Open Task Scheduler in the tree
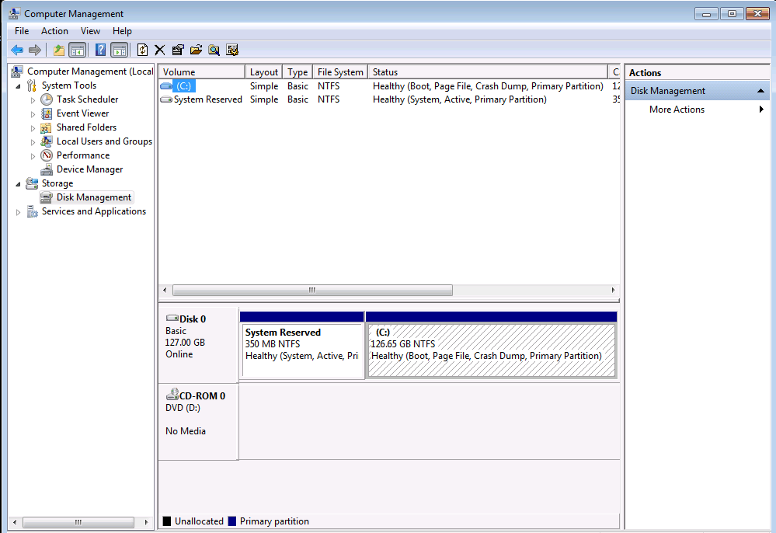 87,99
